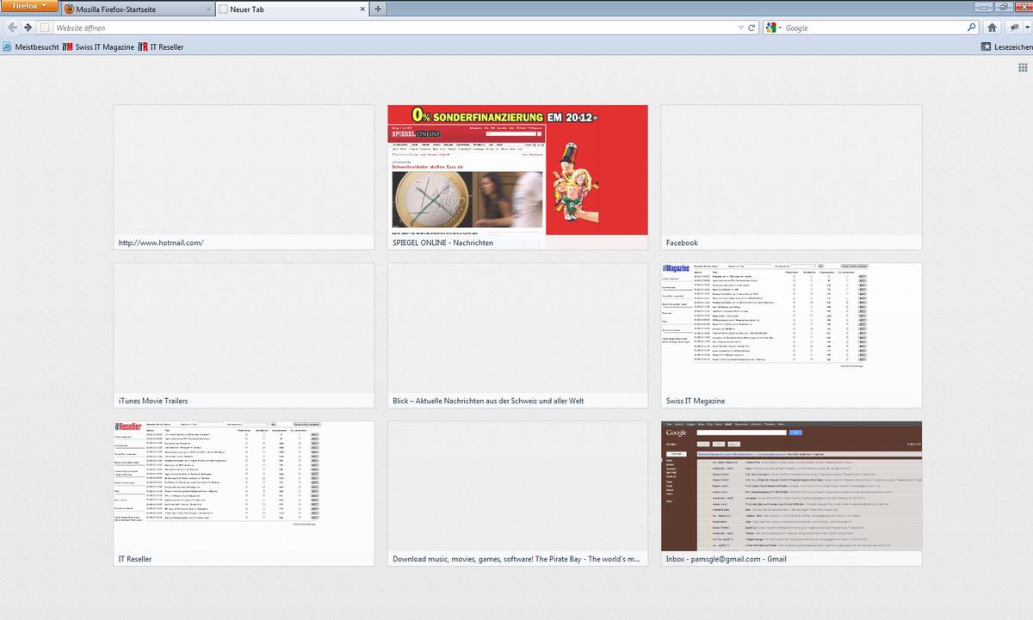Toggle the new tab grid view icon
This screenshot has width=1033, height=620.
(1023, 66)
